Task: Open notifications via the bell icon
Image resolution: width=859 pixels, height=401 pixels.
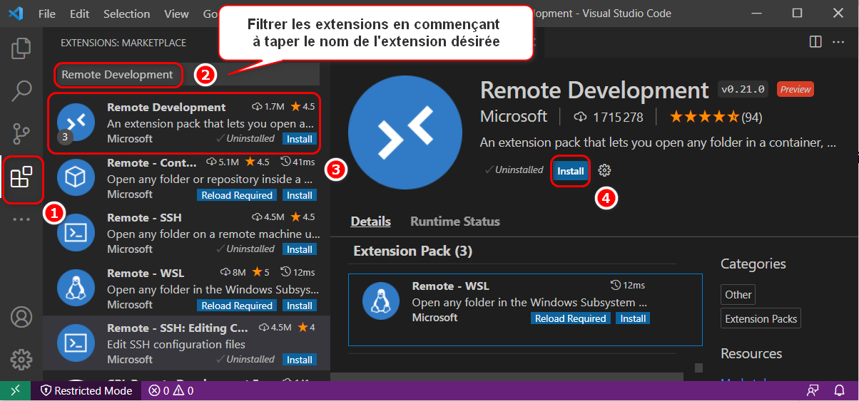Action: (x=839, y=390)
